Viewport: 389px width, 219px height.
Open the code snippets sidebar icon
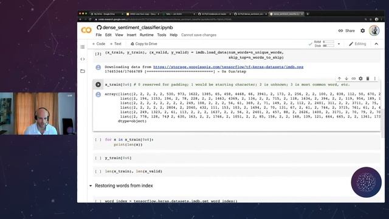tap(83, 59)
